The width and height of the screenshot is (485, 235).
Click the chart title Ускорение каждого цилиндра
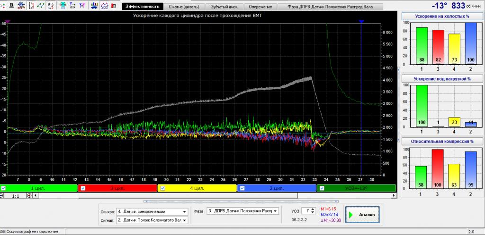coord(198,15)
